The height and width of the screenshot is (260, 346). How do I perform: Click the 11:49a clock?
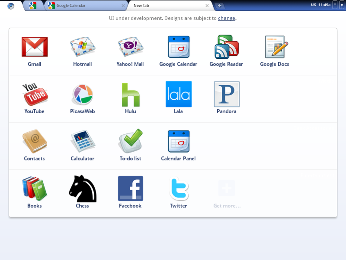pos(324,5)
